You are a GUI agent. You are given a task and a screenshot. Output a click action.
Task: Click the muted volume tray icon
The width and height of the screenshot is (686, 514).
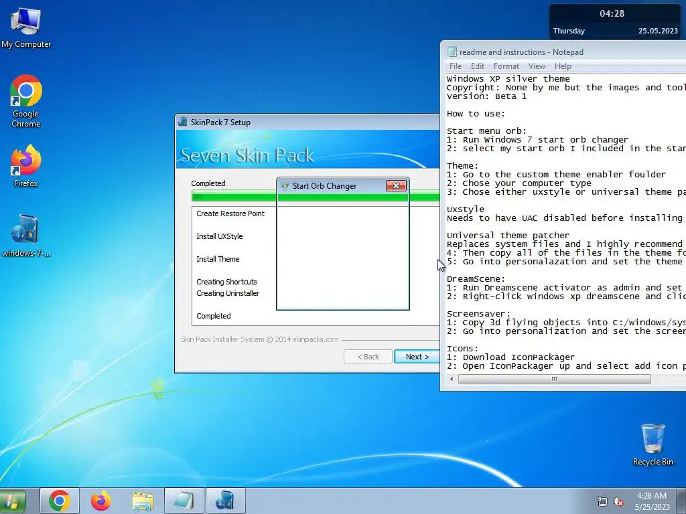click(618, 501)
